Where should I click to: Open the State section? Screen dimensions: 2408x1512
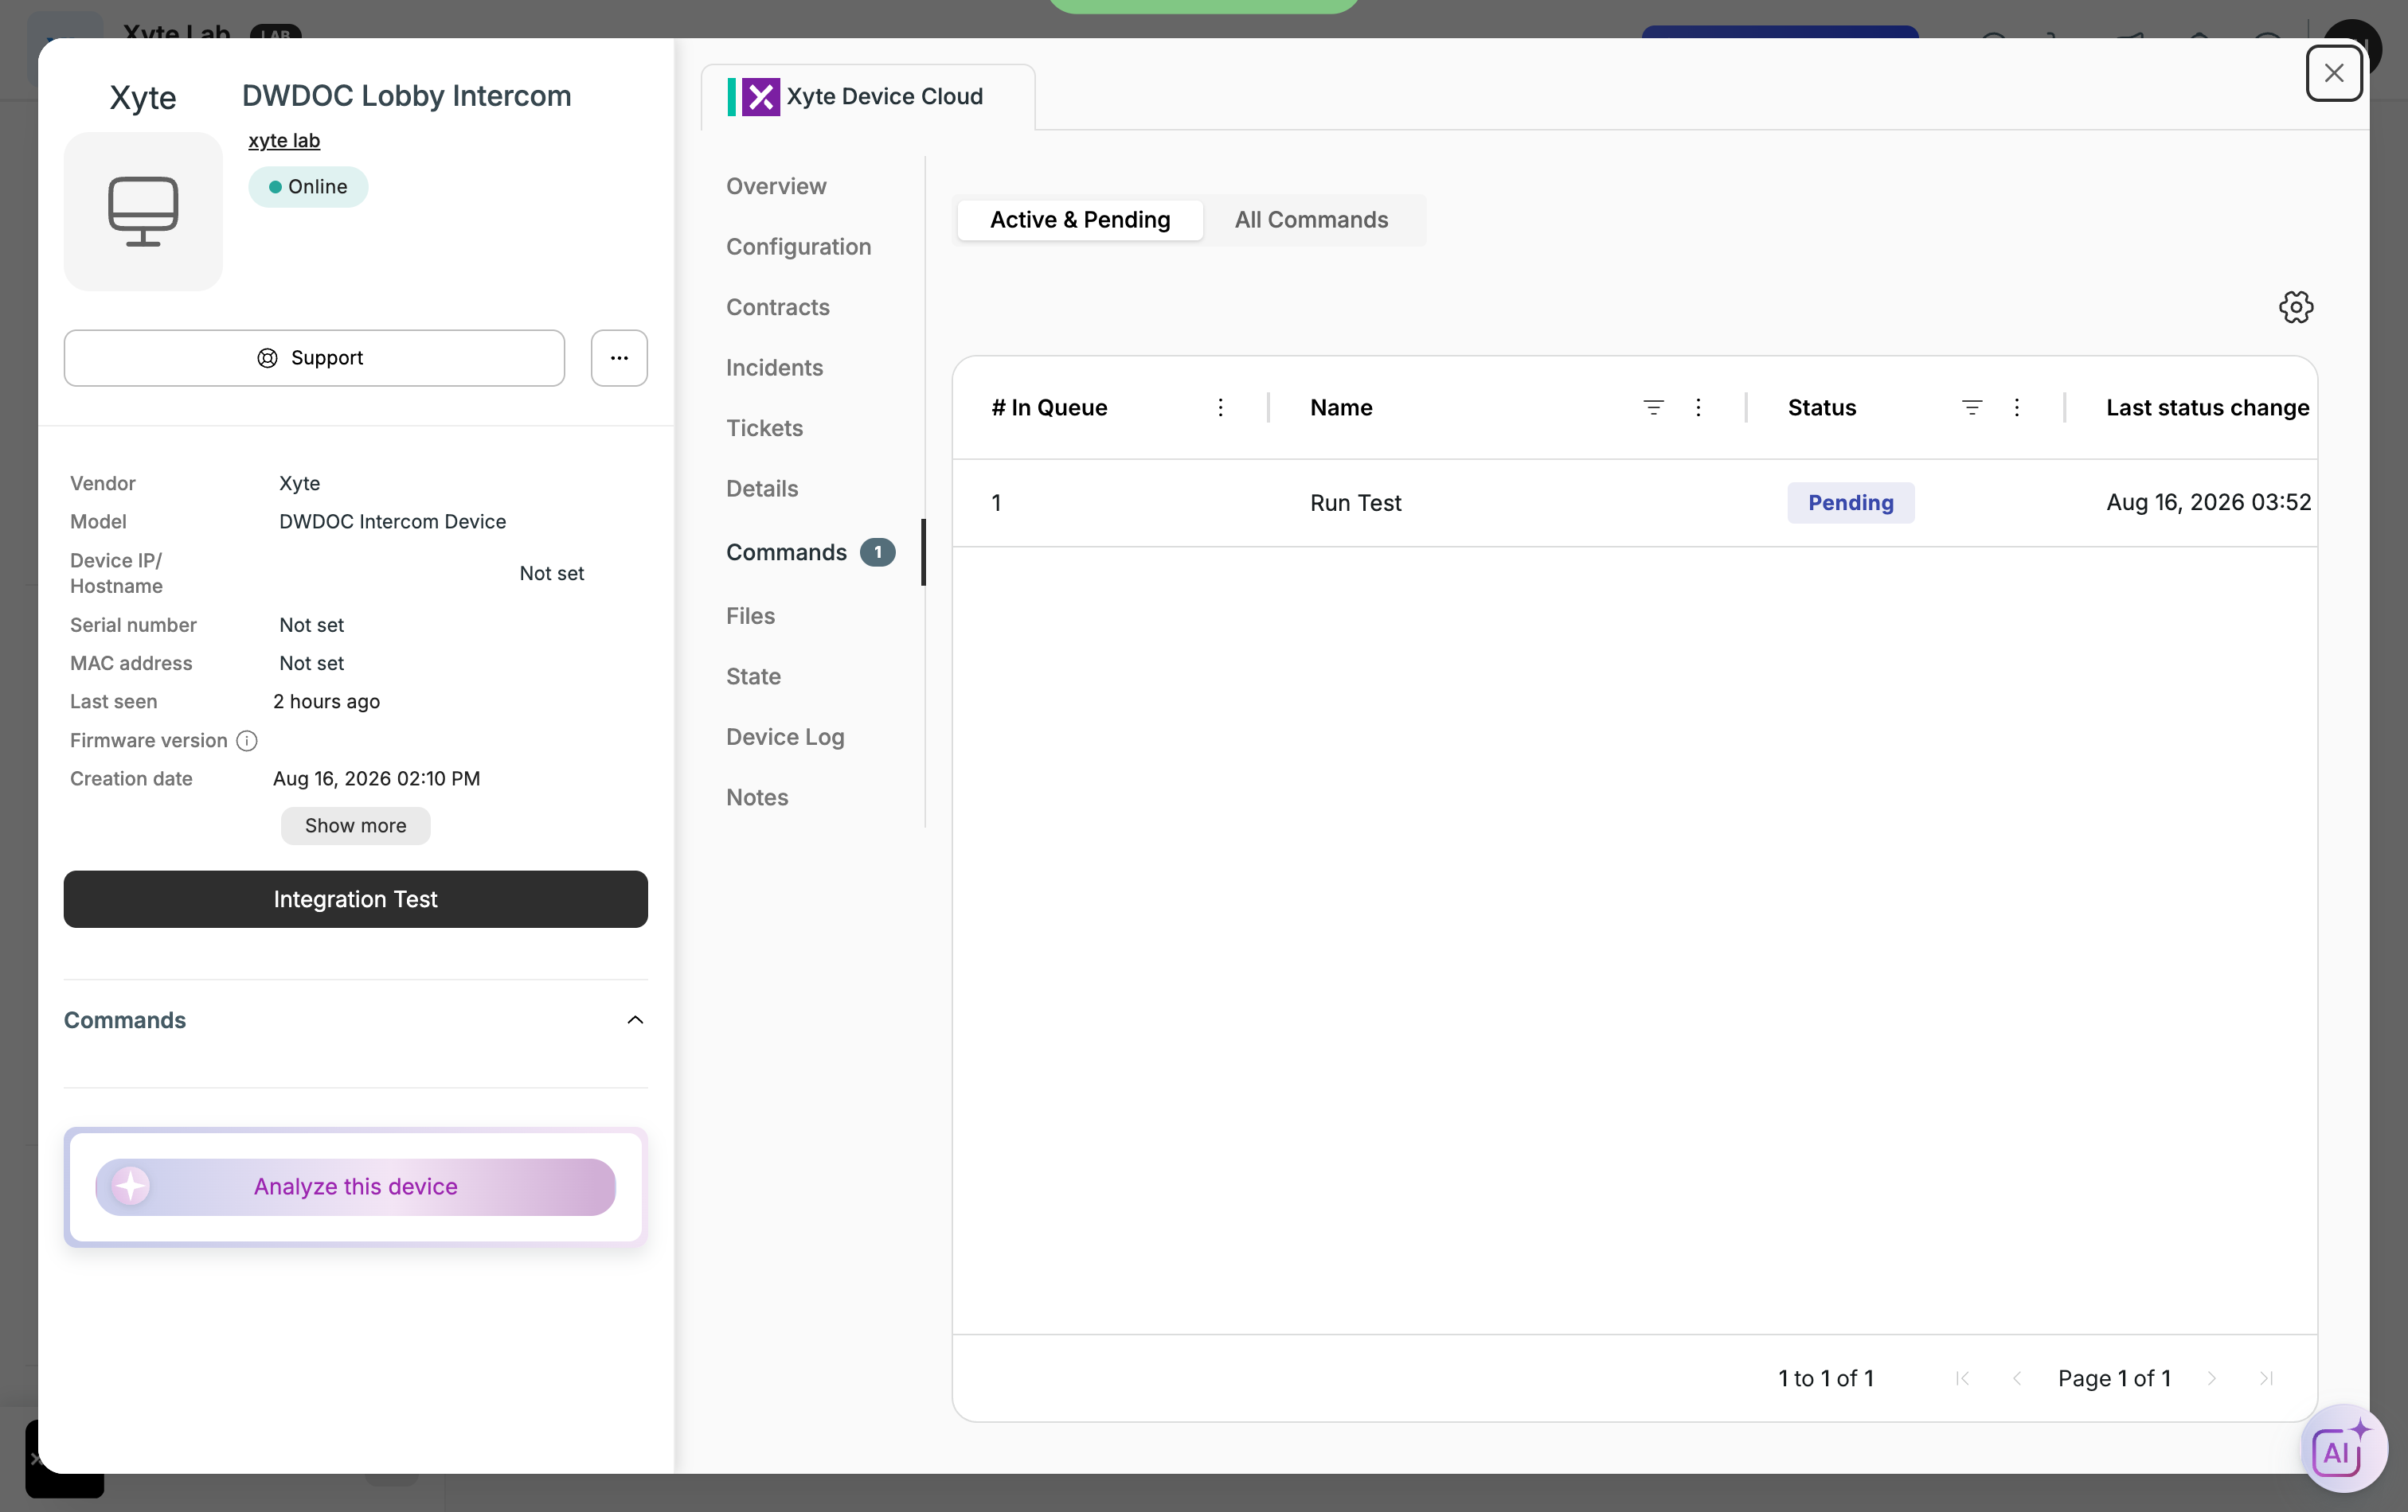click(x=753, y=676)
